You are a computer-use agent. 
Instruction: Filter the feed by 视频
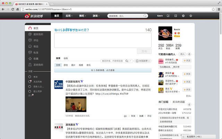coord(81,65)
